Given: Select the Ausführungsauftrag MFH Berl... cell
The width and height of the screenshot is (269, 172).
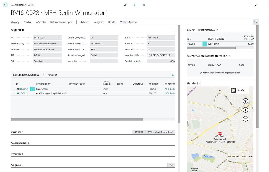Looking at the screenshot, I should point(52,93).
